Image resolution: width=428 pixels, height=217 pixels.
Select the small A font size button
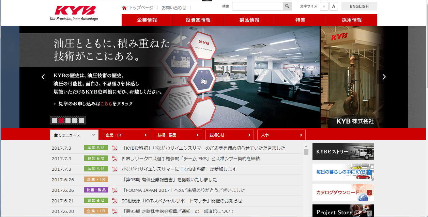tap(324, 6)
